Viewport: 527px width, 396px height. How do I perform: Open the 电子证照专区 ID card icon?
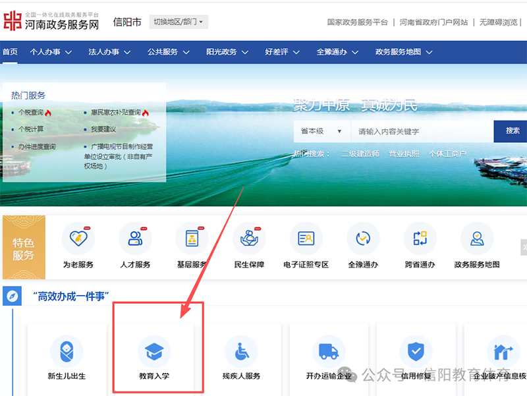tap(306, 239)
